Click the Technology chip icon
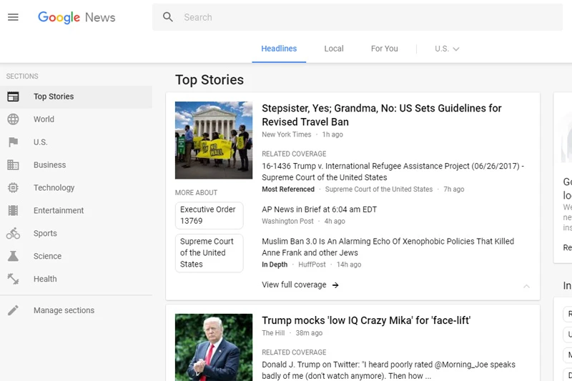The height and width of the screenshot is (381, 572). [x=13, y=188]
